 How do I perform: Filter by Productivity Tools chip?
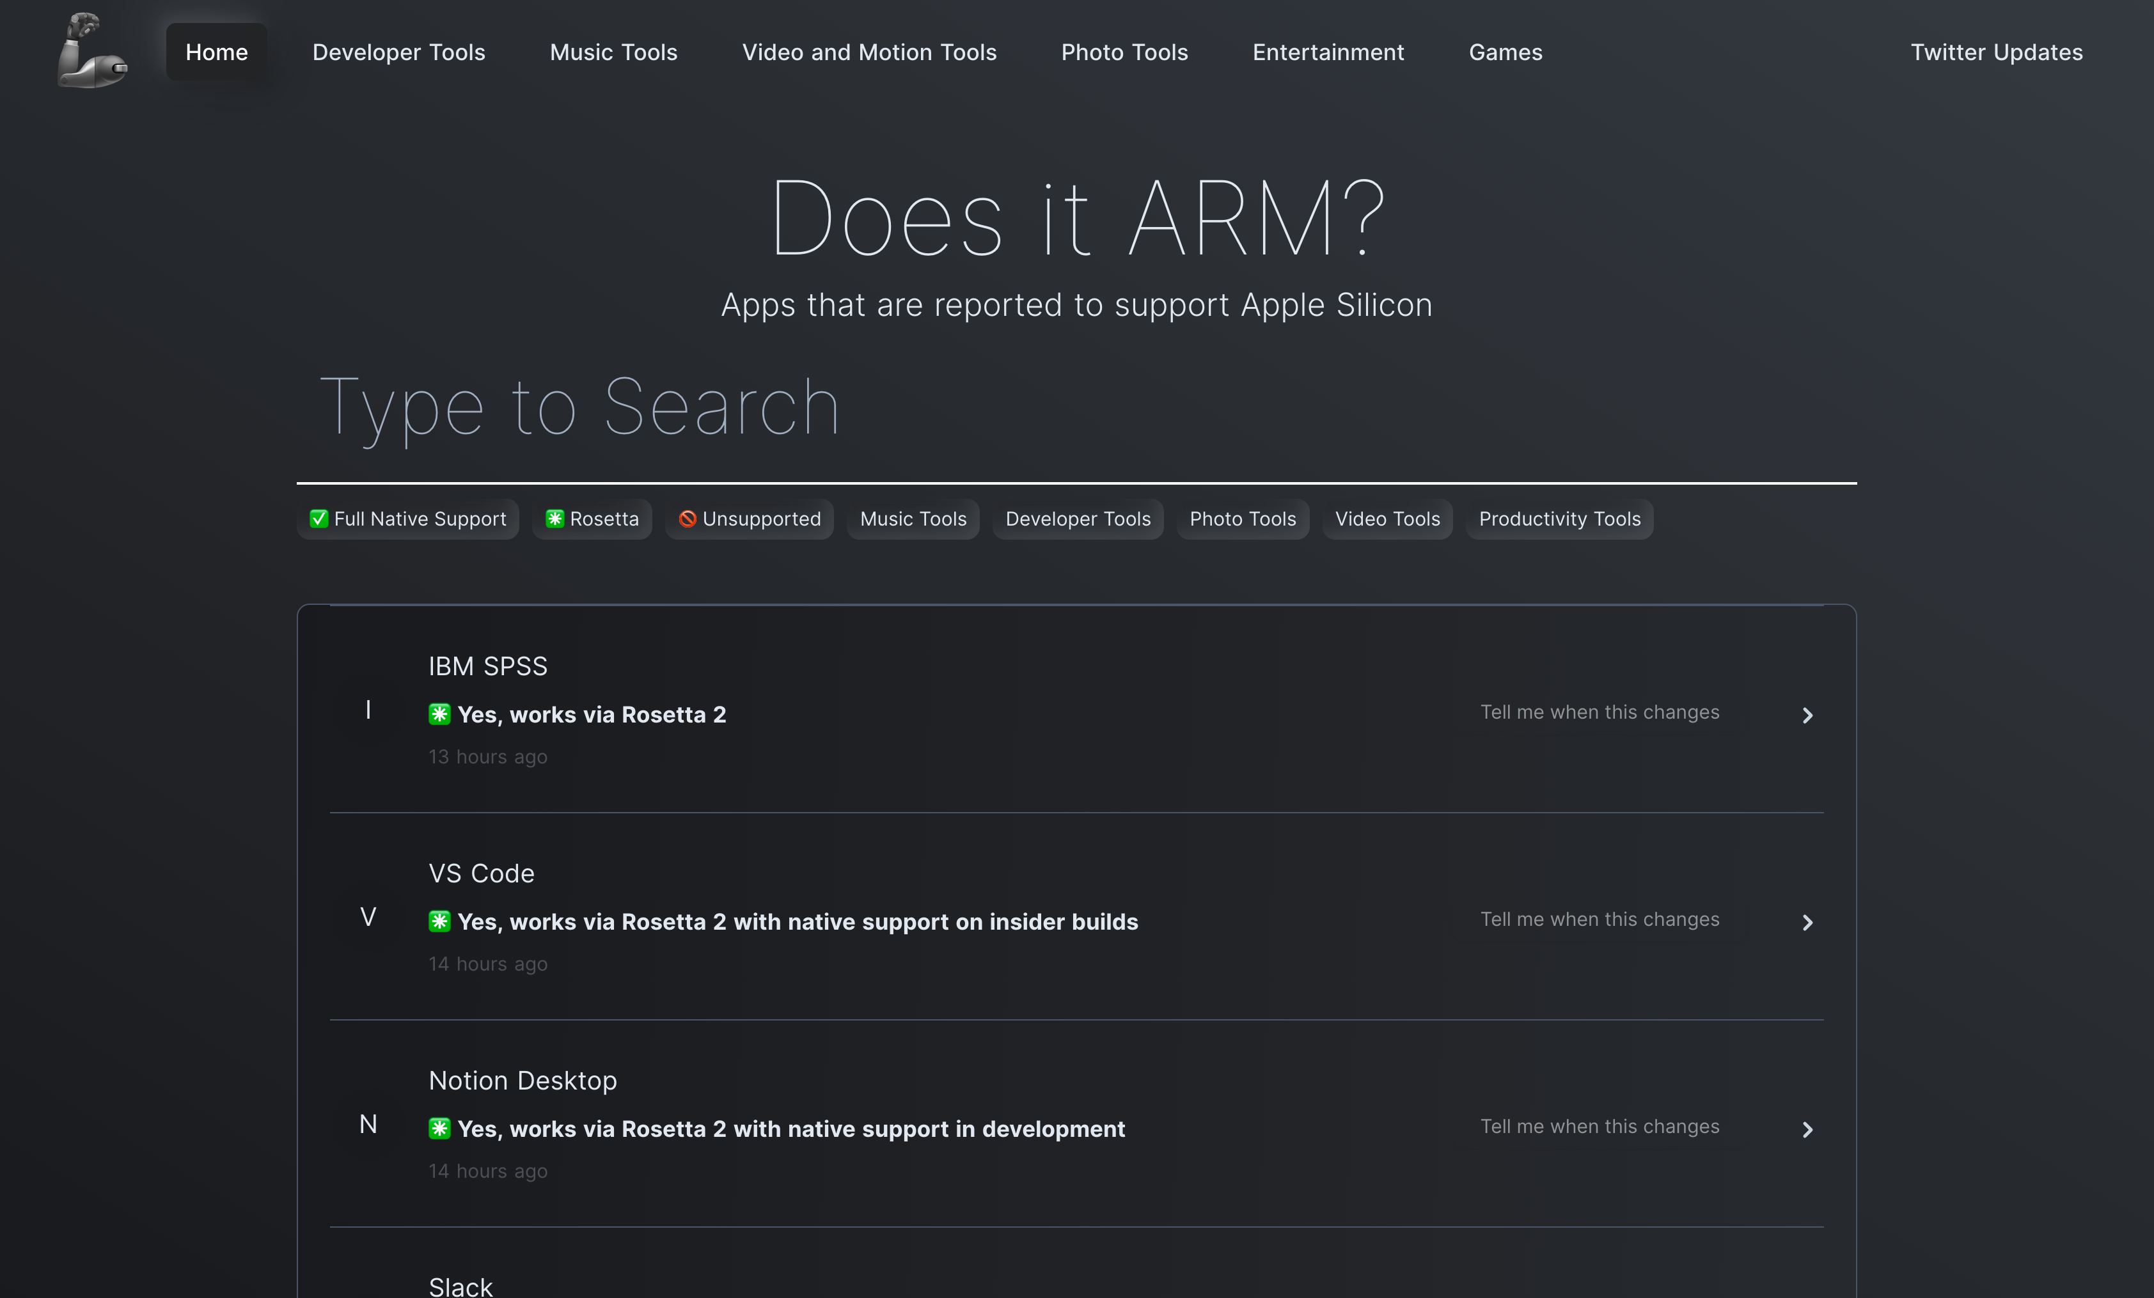[x=1559, y=519]
